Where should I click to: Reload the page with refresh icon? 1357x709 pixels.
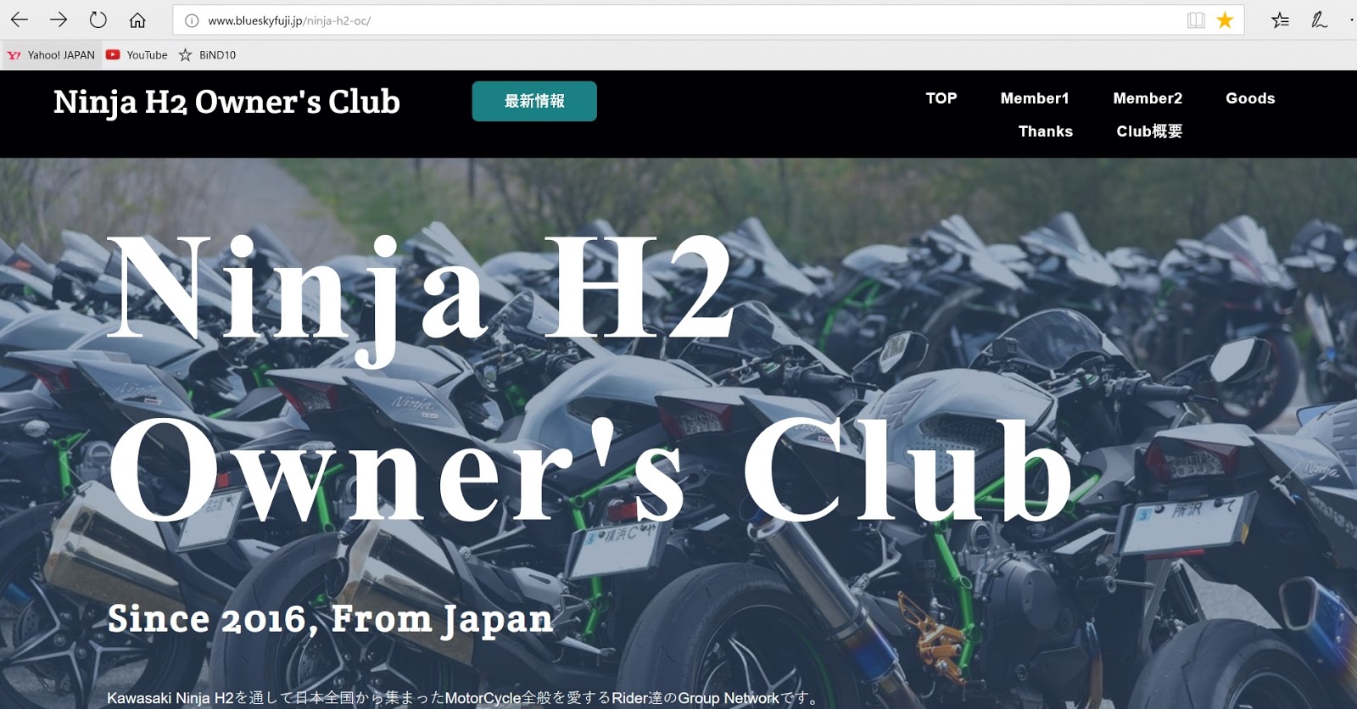point(98,20)
